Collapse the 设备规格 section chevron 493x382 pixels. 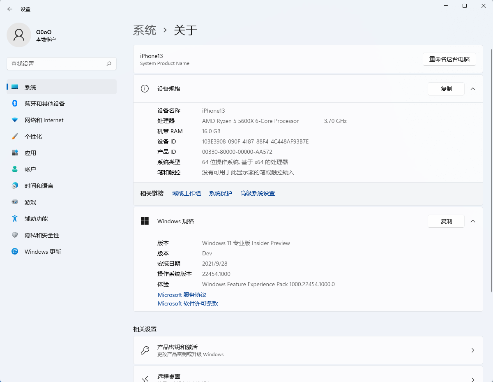pyautogui.click(x=472, y=88)
